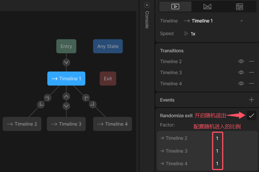This screenshot has width=259, height=172.
Task: Click the up-arrow transition above Timeline 3
Action: point(66,97)
